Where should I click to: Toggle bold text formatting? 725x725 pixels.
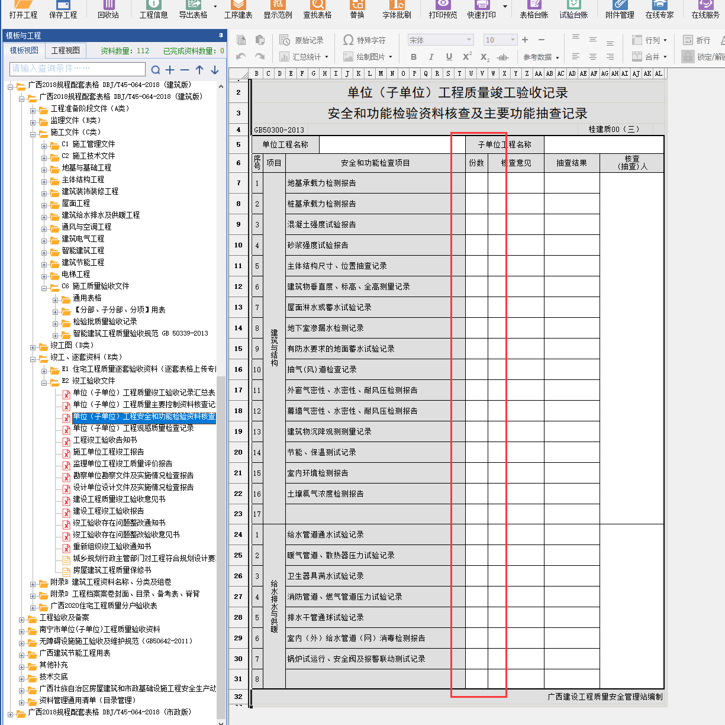(x=414, y=57)
